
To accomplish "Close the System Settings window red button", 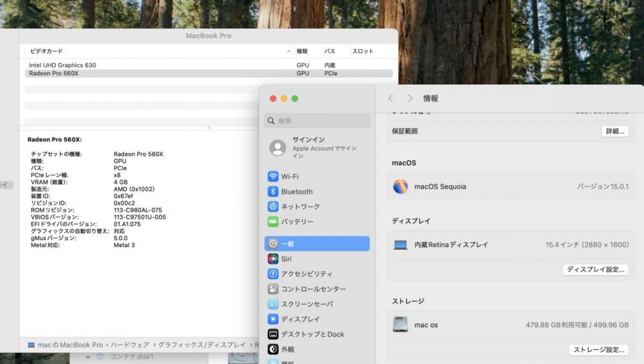I will tap(272, 98).
